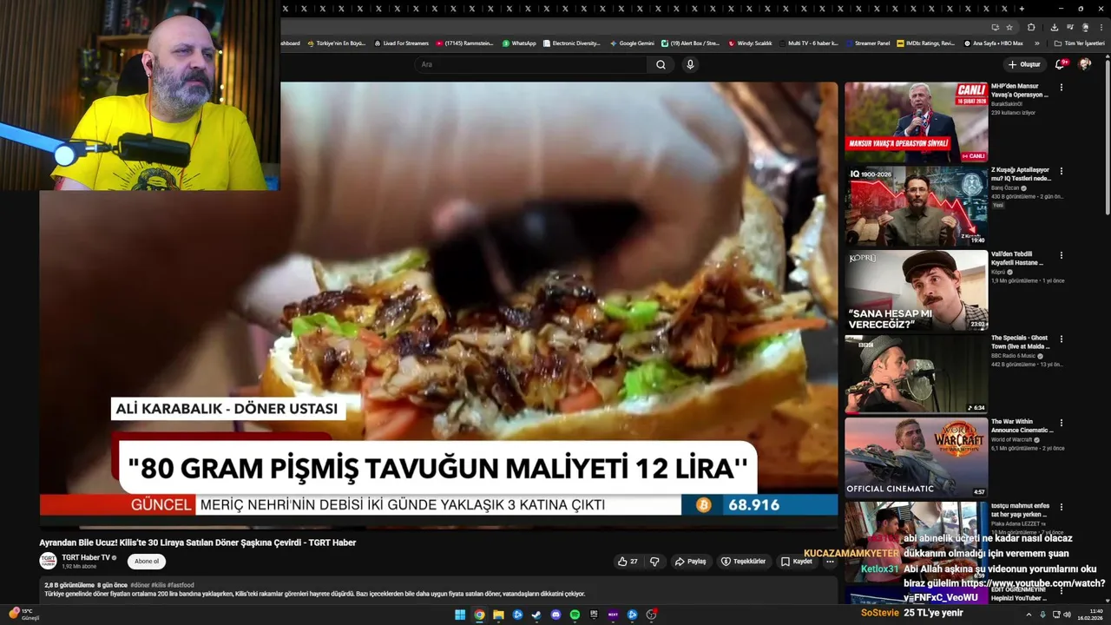Screen dimensions: 1111x625
Task: Open TGRT Haber TV channel avatar
Action: (48, 561)
